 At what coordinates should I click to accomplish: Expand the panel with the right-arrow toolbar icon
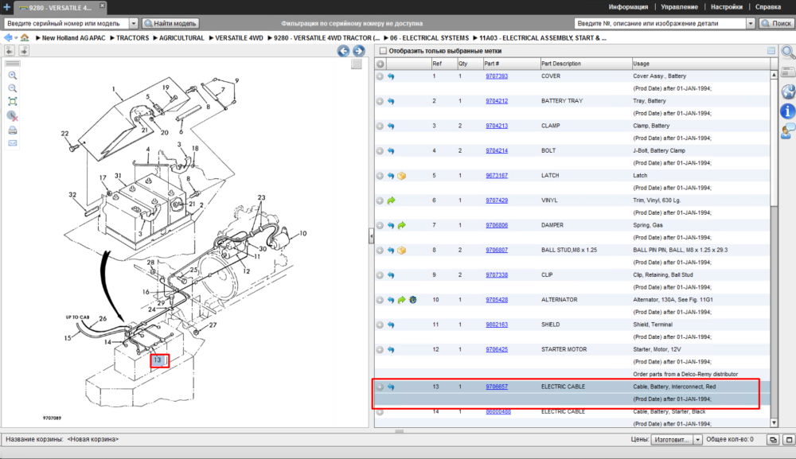[x=24, y=50]
